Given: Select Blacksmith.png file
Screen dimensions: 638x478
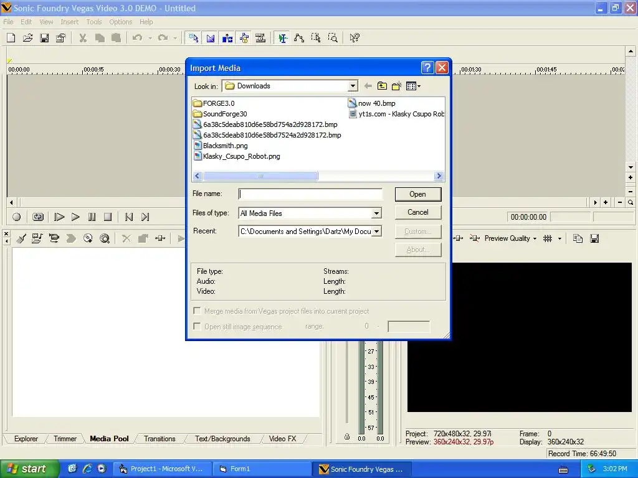Looking at the screenshot, I should coord(221,146).
